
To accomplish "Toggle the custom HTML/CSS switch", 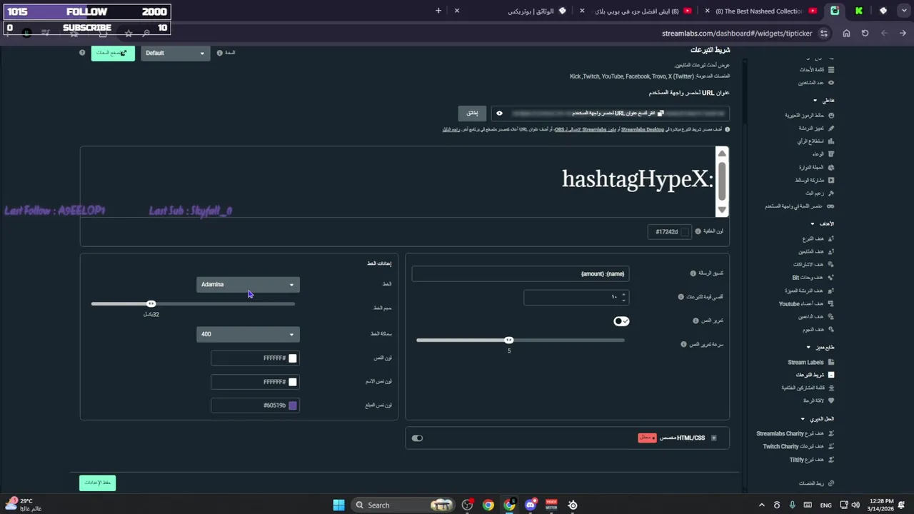I will coord(417,438).
